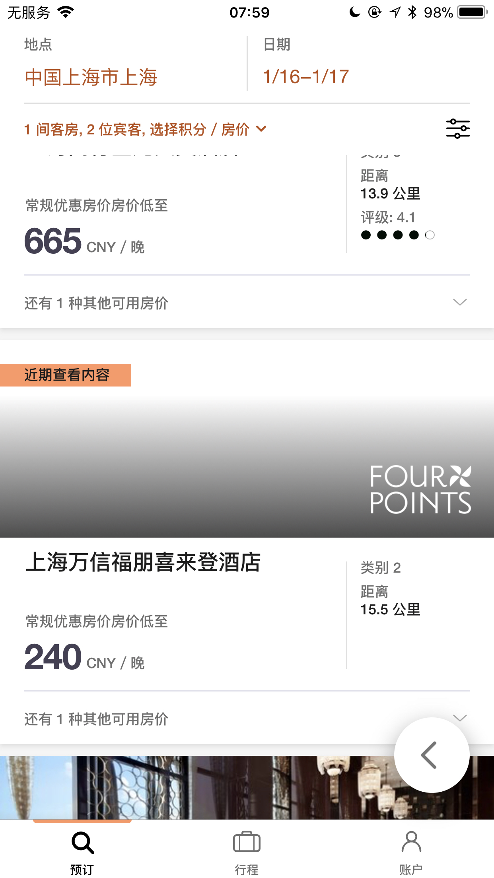Open hotel 上海万信福朋喜来登酒店
The height and width of the screenshot is (878, 494).
click(143, 562)
